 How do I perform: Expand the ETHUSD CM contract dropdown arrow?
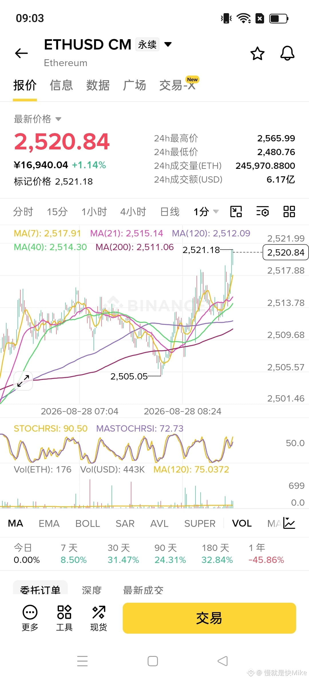168,44
